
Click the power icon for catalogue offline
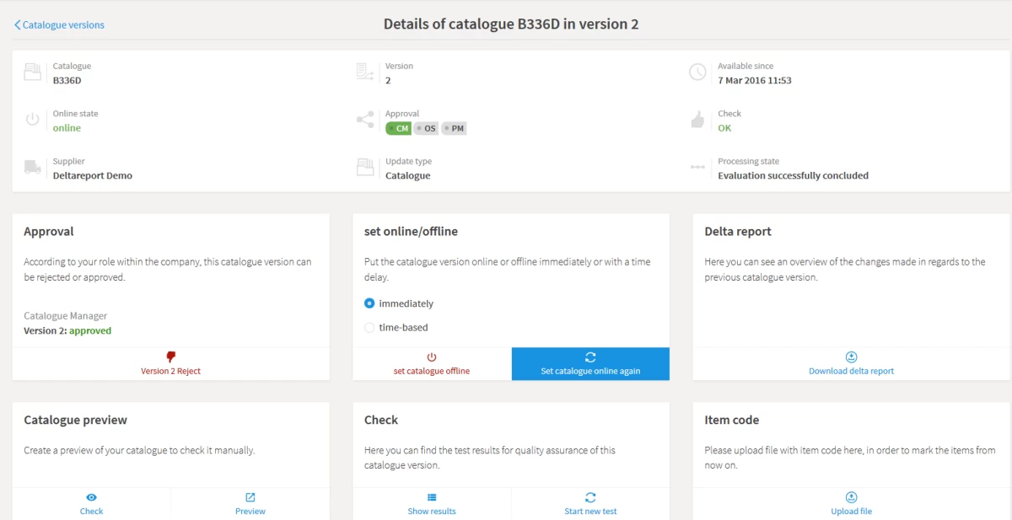coord(432,357)
